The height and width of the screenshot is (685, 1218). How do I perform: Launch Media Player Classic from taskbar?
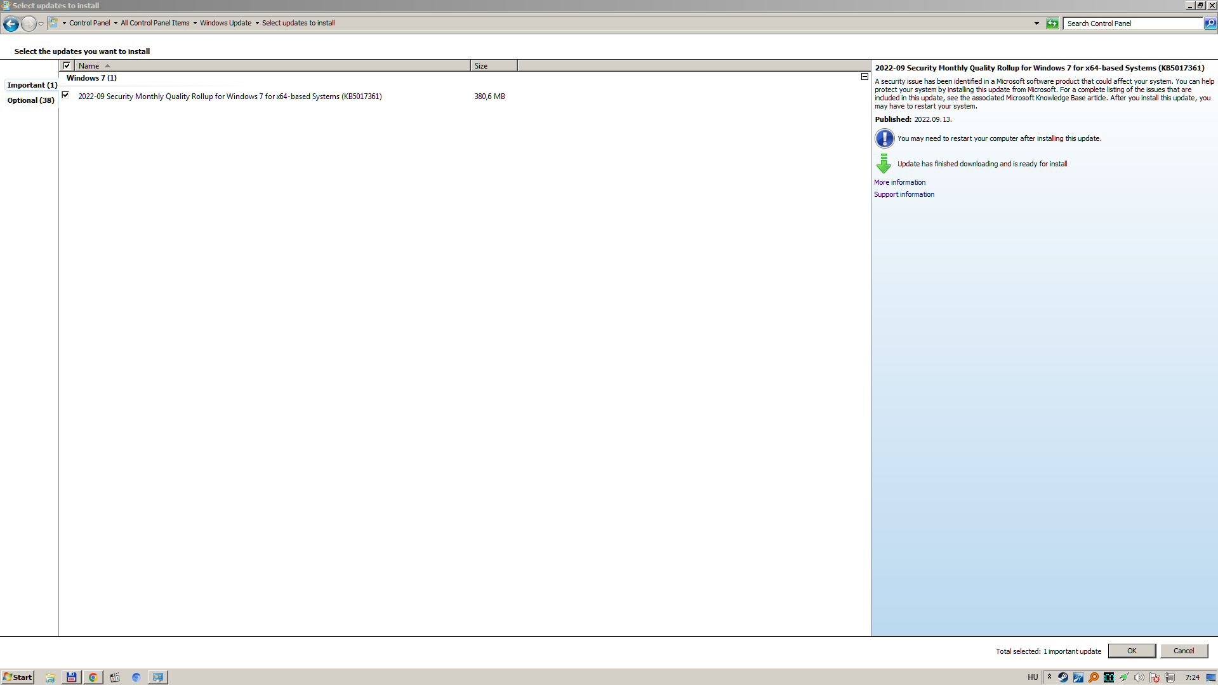click(115, 677)
